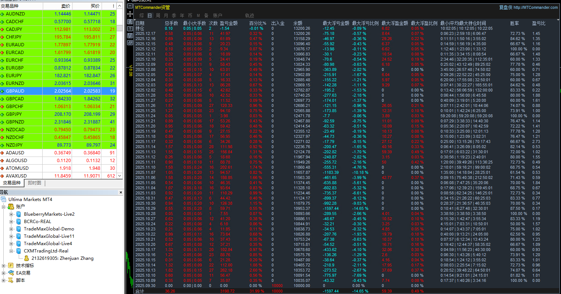The width and height of the screenshot is (561, 294).
Task: Open the 账户 tab in MTCommander
Action: pos(218,15)
